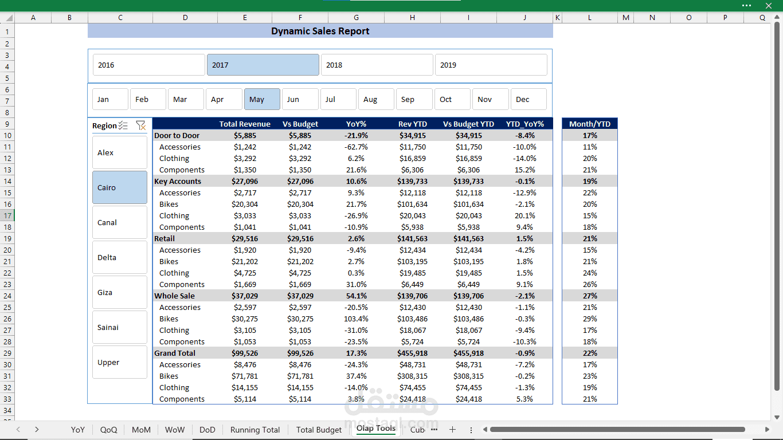
Task: Click the $455,918 Rev YTD cell
Action: click(x=412, y=353)
